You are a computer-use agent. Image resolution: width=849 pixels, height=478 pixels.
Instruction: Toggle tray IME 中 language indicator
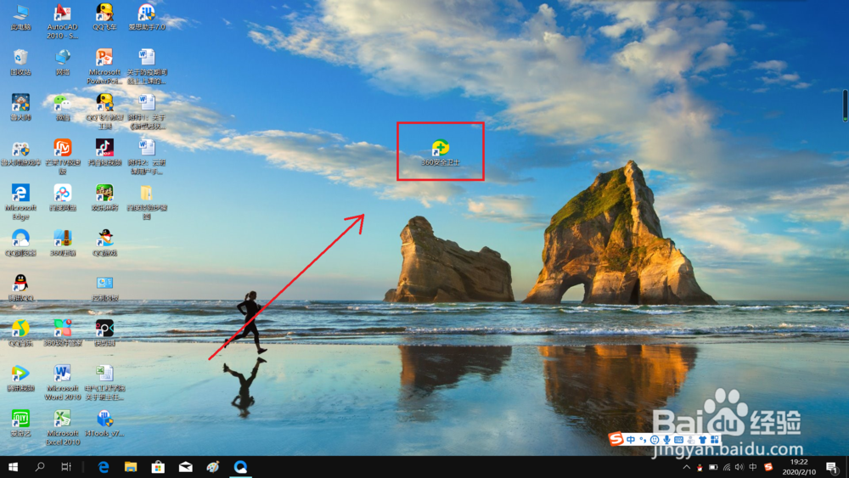pos(753,467)
